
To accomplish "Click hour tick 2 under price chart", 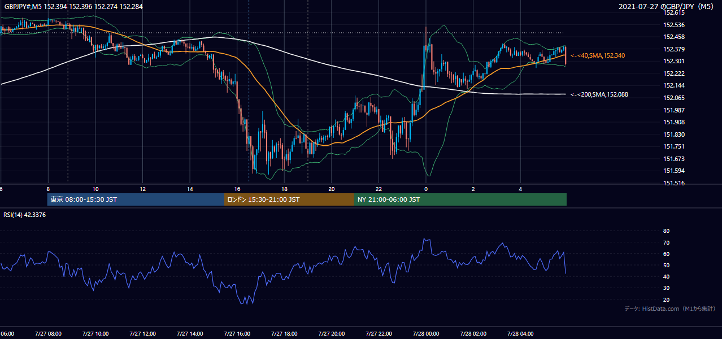I will (473, 189).
